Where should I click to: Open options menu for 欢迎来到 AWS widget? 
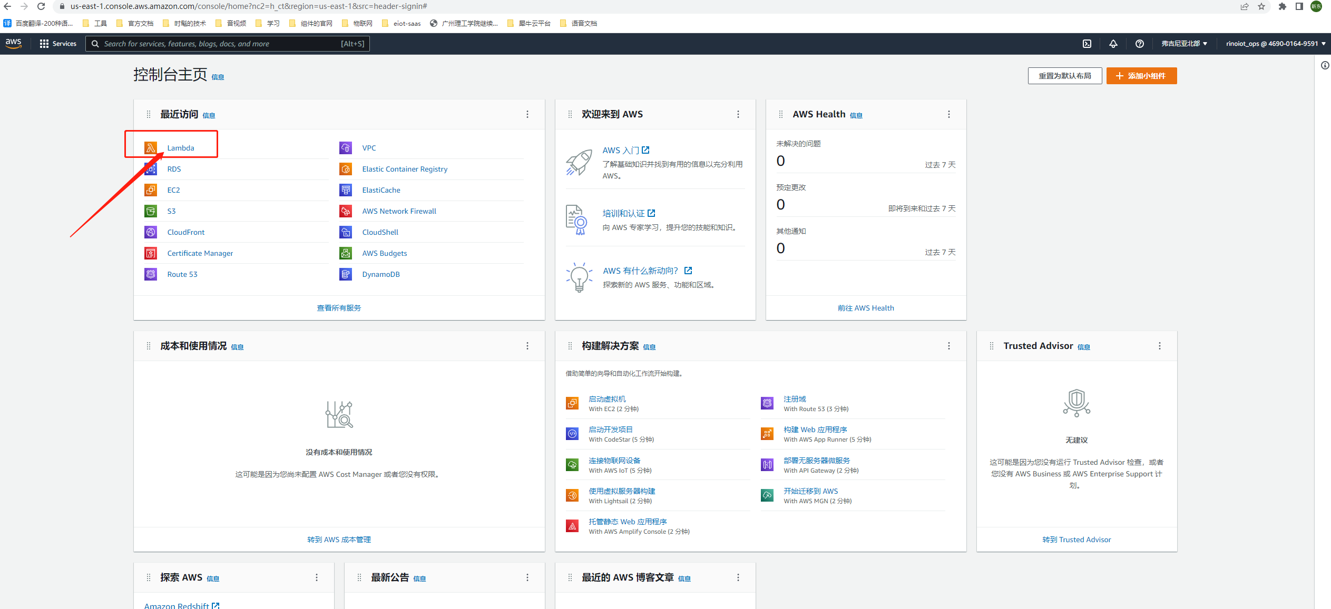click(x=738, y=114)
